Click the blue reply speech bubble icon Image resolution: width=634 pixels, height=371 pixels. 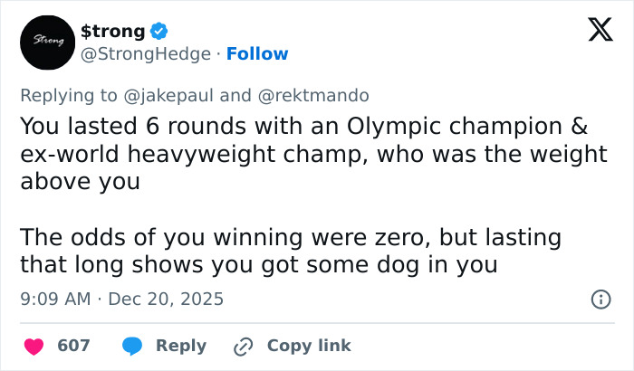(x=132, y=346)
